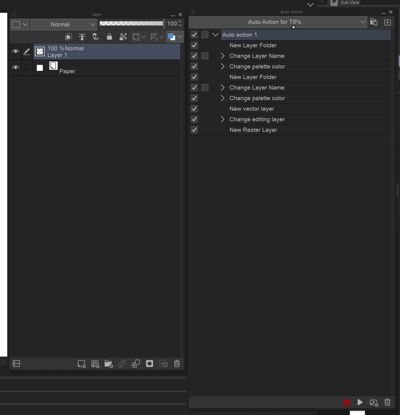Start recording auto action with red button
Viewport: 400px width, 415px height.
click(347, 402)
